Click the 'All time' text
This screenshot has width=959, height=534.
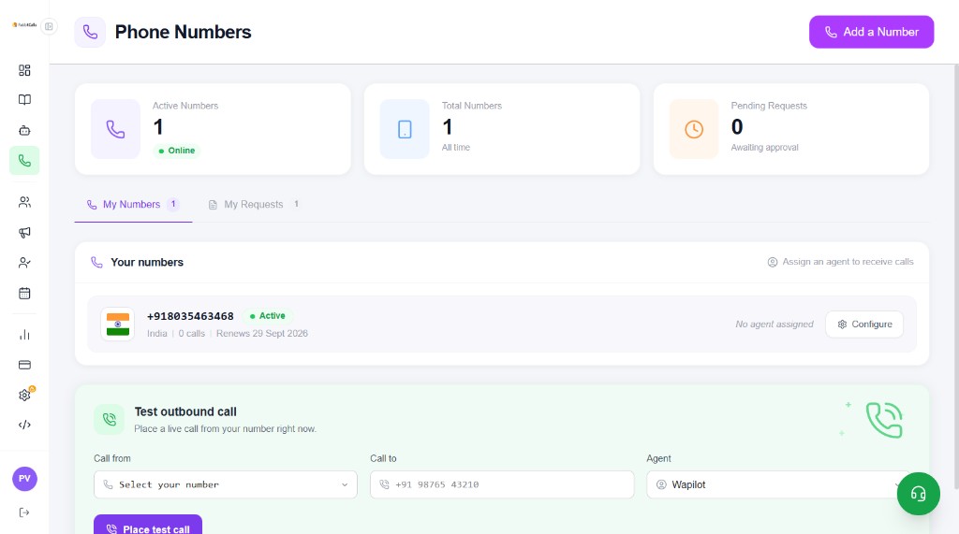(456, 147)
